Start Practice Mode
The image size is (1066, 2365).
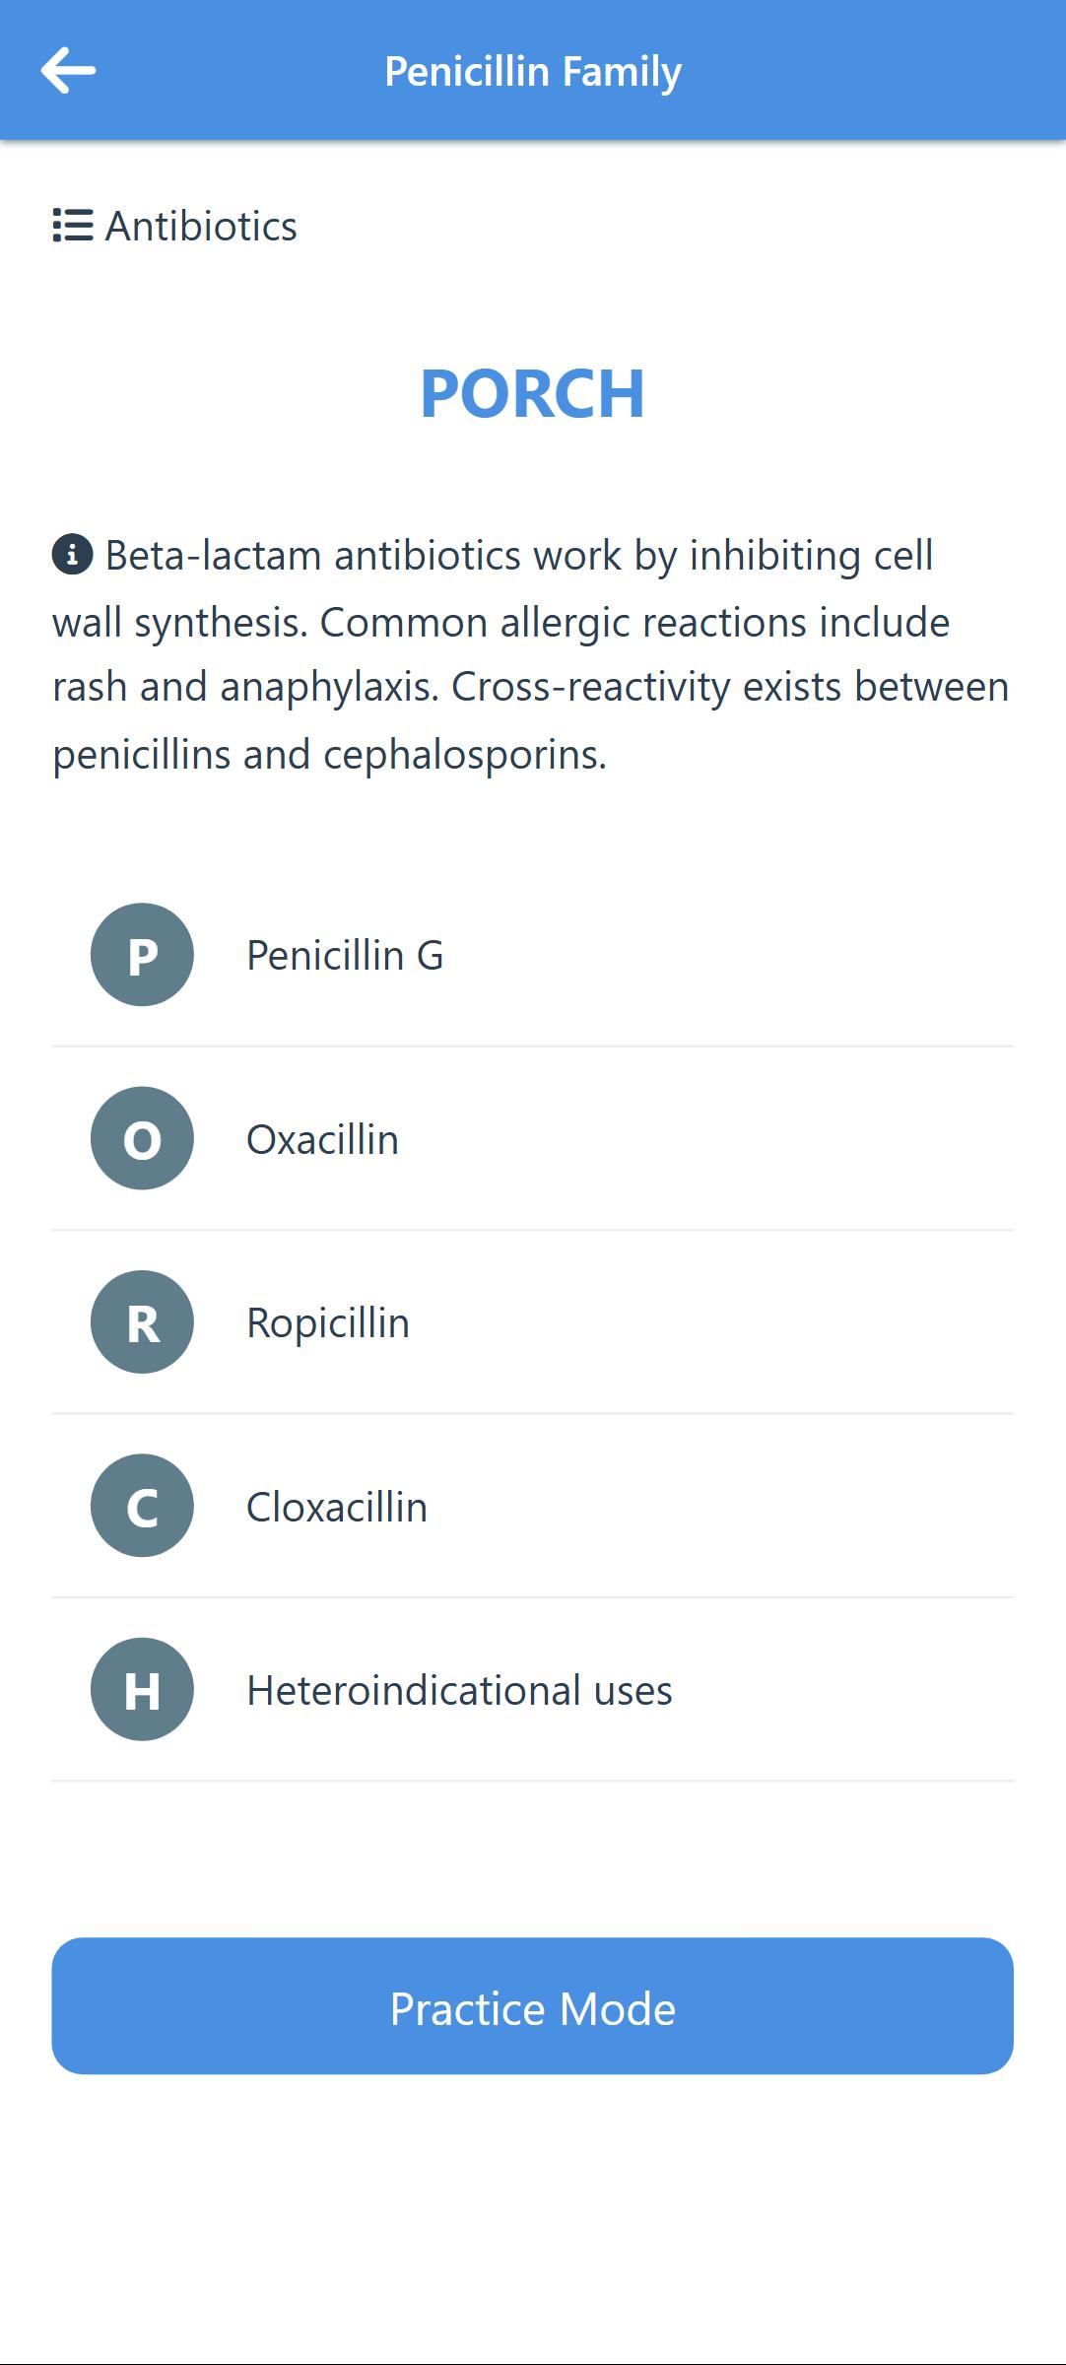point(533,2006)
